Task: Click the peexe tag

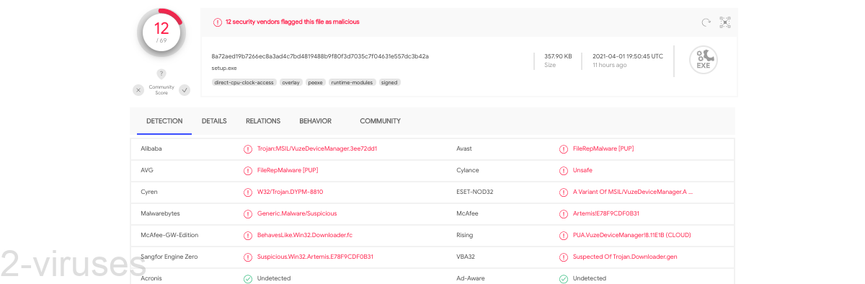Action: 316,82
